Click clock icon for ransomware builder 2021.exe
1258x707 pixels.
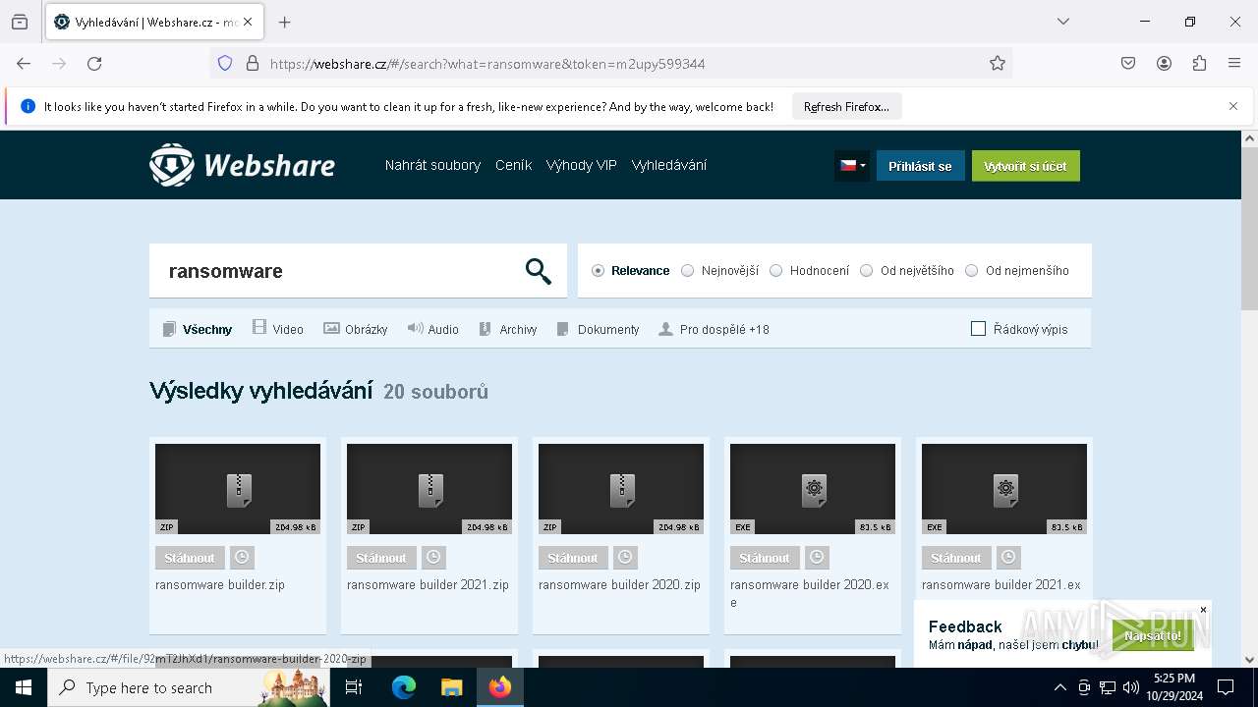[x=1008, y=558]
